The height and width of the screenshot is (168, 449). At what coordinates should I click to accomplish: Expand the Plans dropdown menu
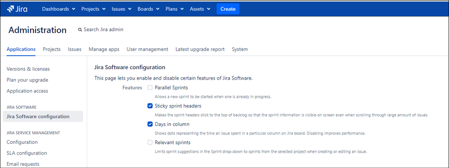[x=174, y=9]
